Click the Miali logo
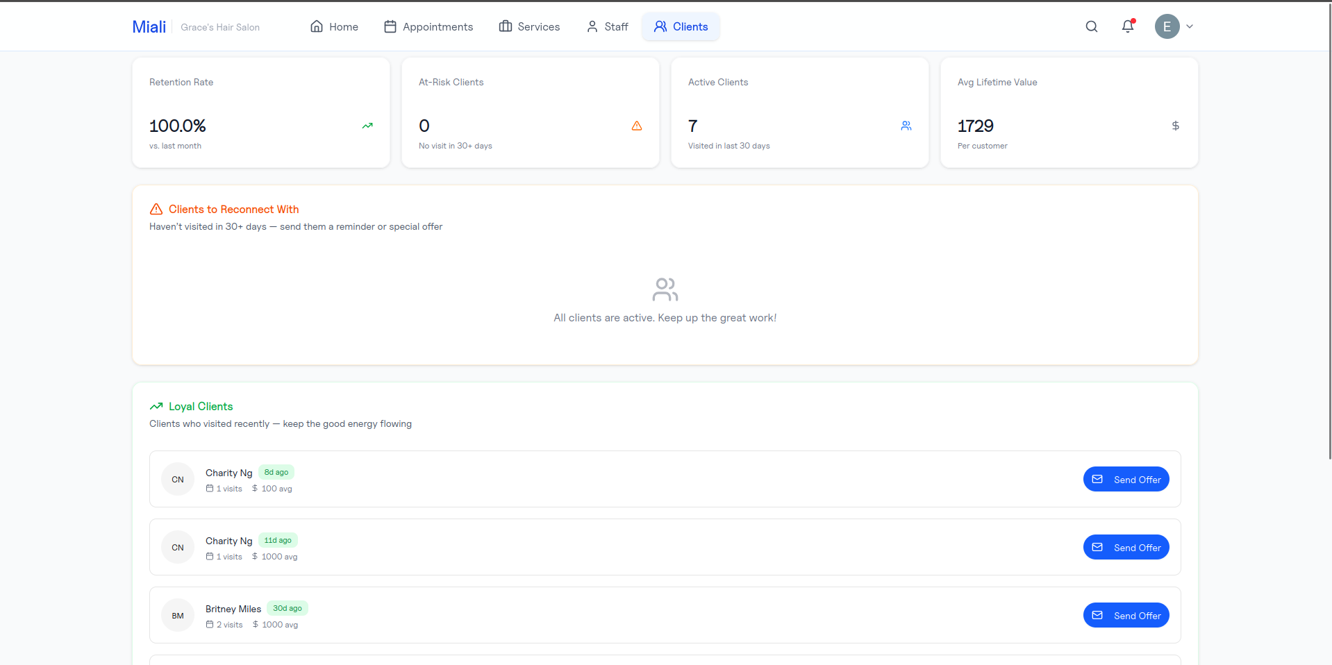The height and width of the screenshot is (665, 1332). coord(149,26)
